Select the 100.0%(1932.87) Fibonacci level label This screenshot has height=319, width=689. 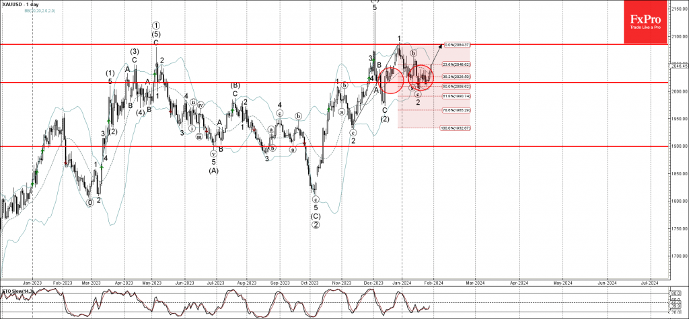coord(456,128)
